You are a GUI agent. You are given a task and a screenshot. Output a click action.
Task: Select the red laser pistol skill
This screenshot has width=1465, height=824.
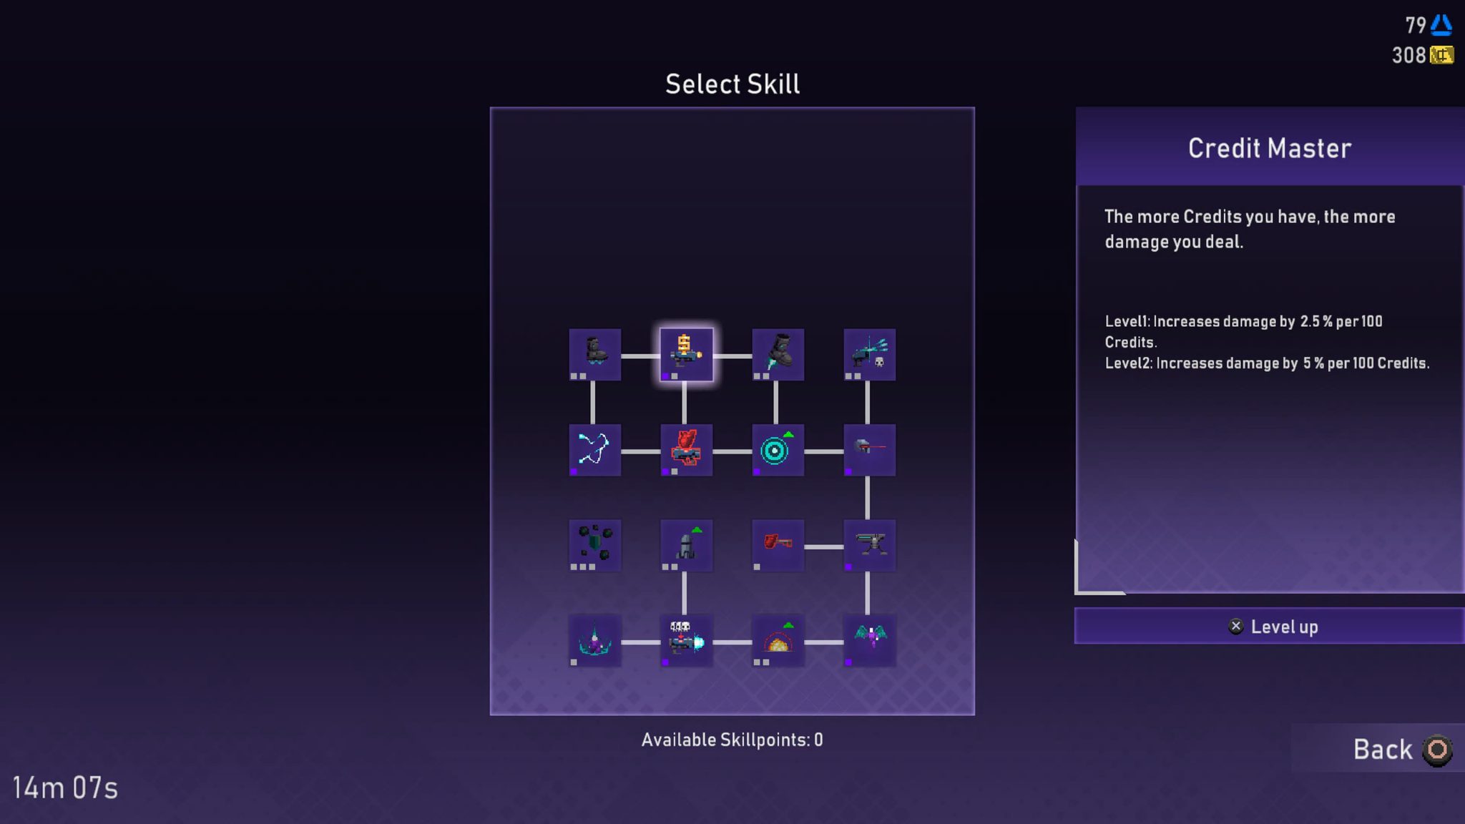[x=868, y=449]
